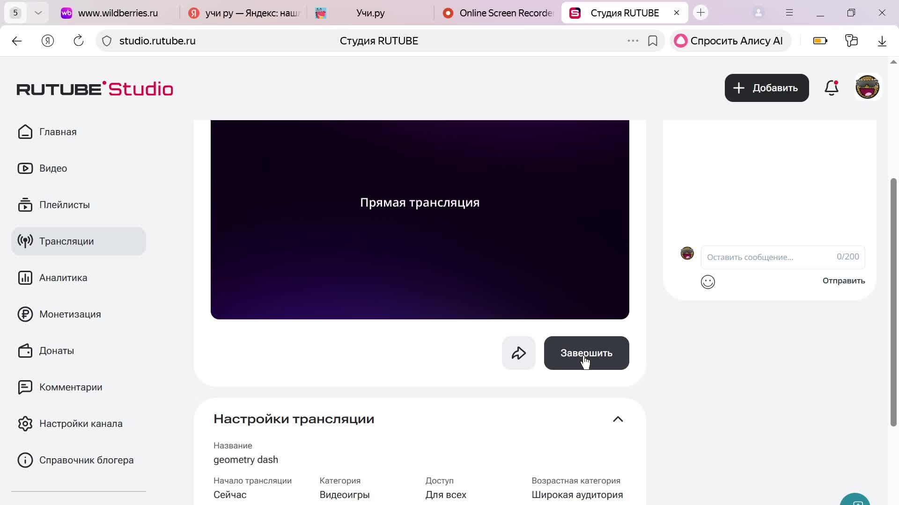Click Отправить to send chat message
899x505 pixels.
coord(843,281)
